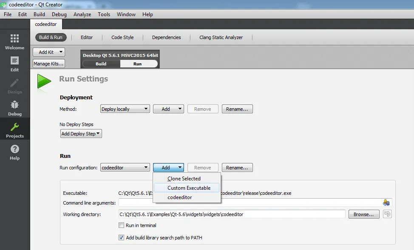This screenshot has height=250, width=414.
Task: Click Run configuration Remove button
Action: pyautogui.click(x=203, y=168)
